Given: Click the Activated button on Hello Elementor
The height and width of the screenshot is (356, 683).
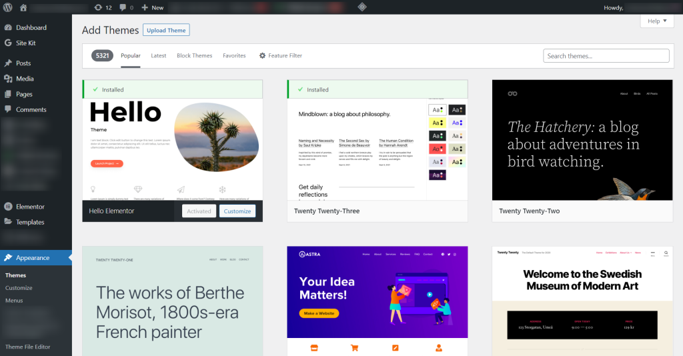Looking at the screenshot, I should click(199, 211).
